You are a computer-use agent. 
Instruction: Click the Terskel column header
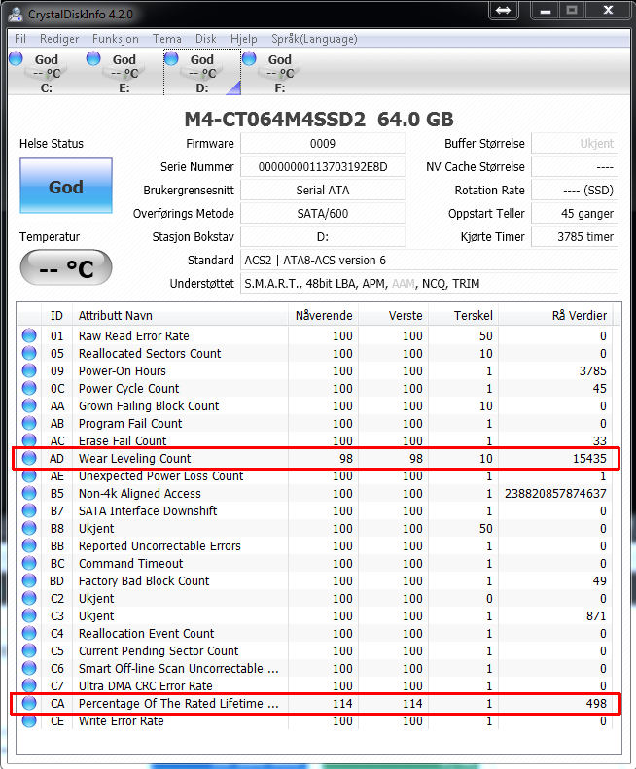click(463, 315)
